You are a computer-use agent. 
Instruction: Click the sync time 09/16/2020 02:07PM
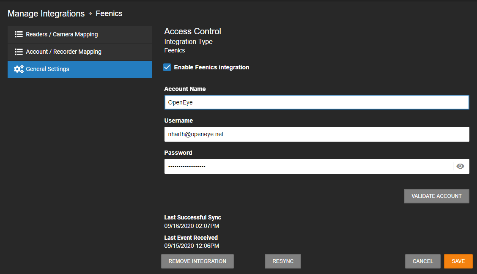pyautogui.click(x=192, y=226)
